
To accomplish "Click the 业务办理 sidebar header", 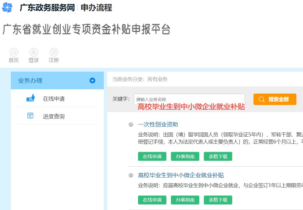I will (x=57, y=80).
